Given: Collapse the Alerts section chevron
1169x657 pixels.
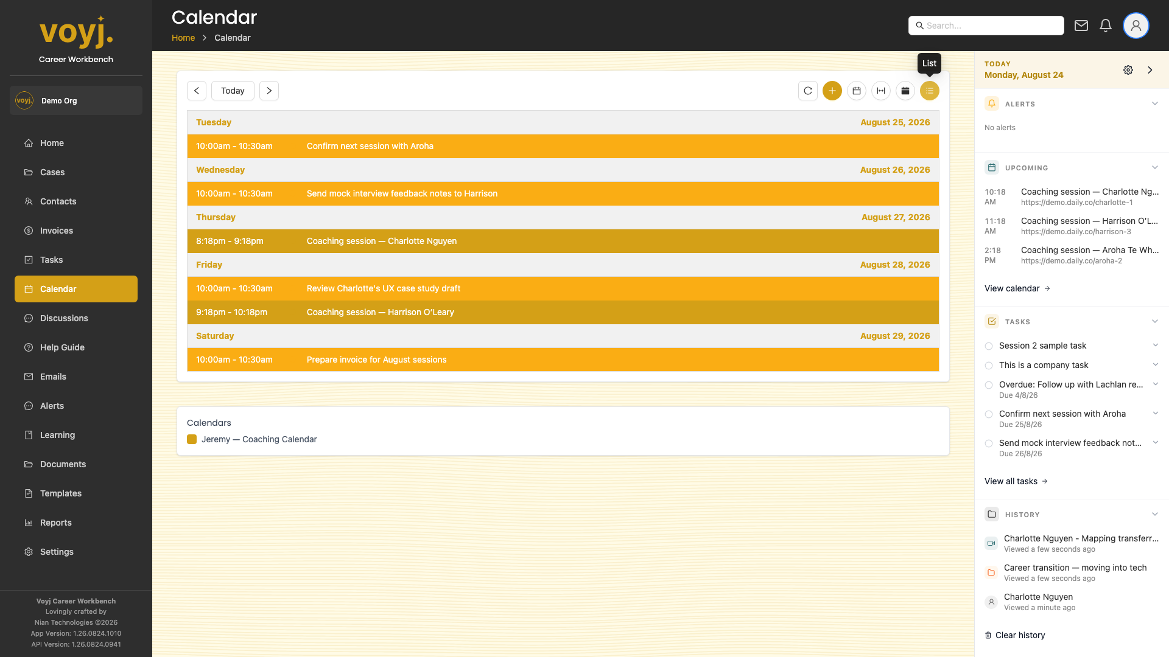Looking at the screenshot, I should point(1155,103).
